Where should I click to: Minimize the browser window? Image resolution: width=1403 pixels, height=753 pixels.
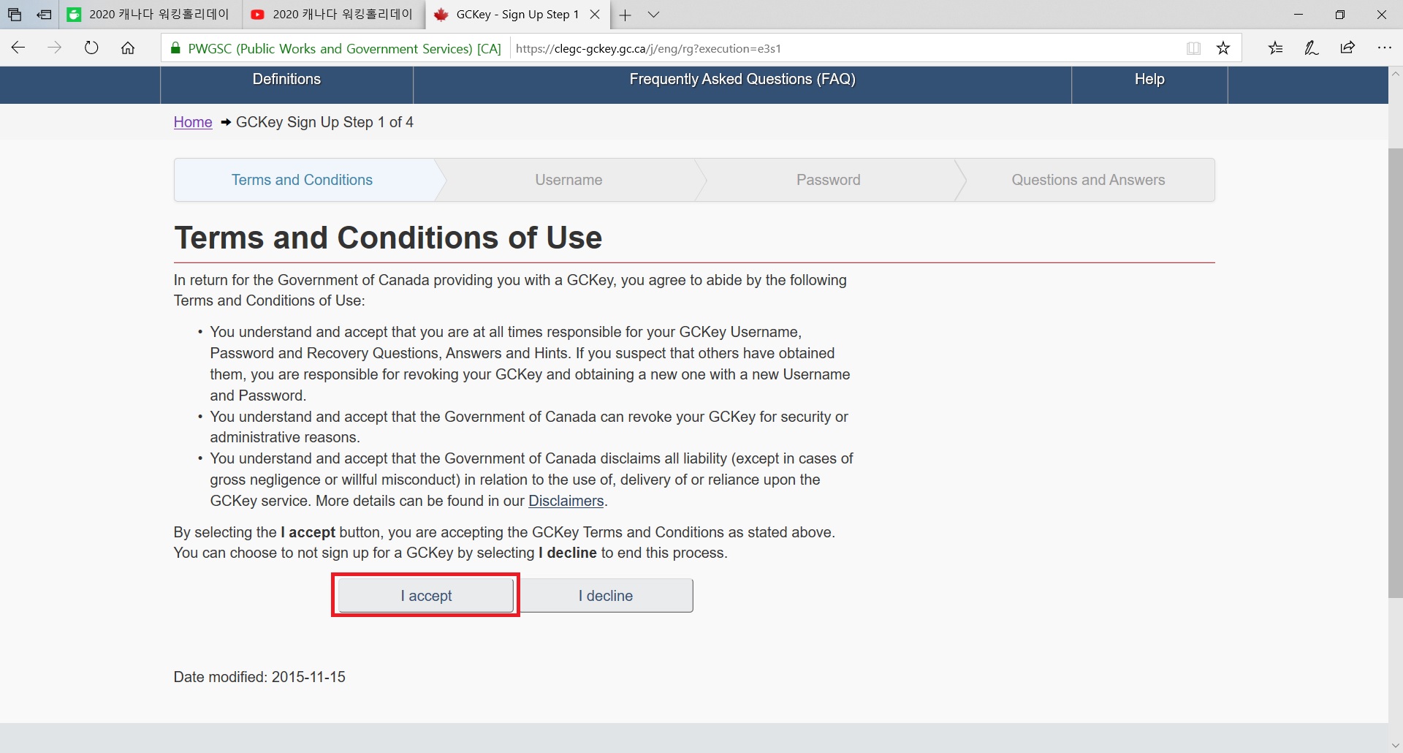(x=1299, y=15)
